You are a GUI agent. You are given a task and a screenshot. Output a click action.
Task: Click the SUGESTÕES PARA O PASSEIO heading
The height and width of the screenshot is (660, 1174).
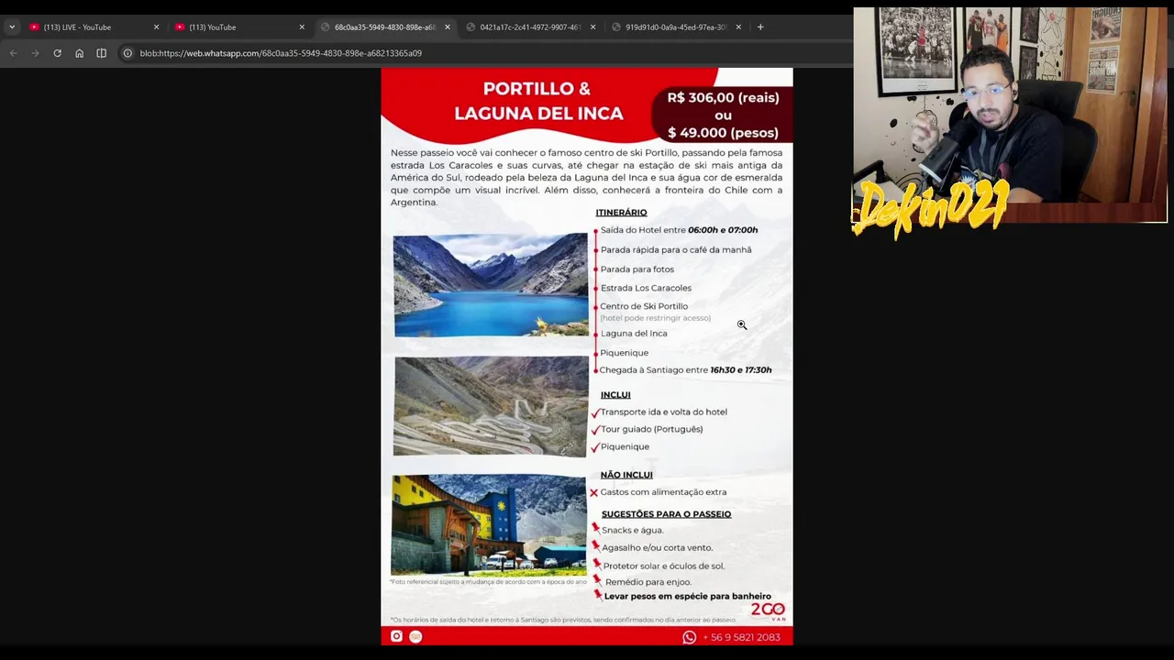pyautogui.click(x=666, y=514)
